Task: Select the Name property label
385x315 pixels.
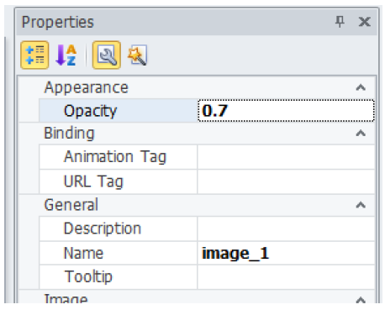Action: point(83,254)
